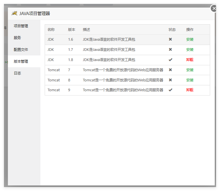The height and width of the screenshot is (191, 220).
Task: Uninstall Tomcat 9 via 卸载 link
Action: pos(190,90)
